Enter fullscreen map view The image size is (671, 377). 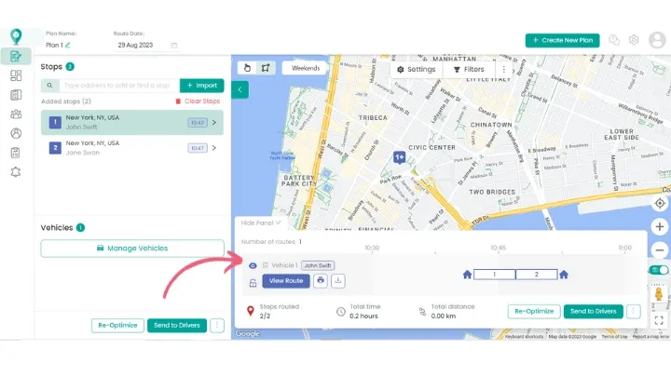pyautogui.click(x=659, y=319)
